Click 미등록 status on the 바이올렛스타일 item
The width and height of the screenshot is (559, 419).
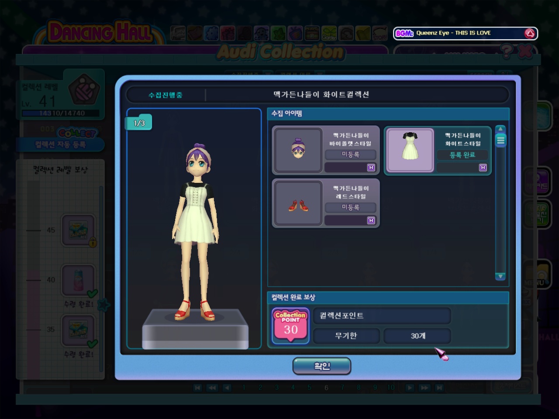click(350, 155)
